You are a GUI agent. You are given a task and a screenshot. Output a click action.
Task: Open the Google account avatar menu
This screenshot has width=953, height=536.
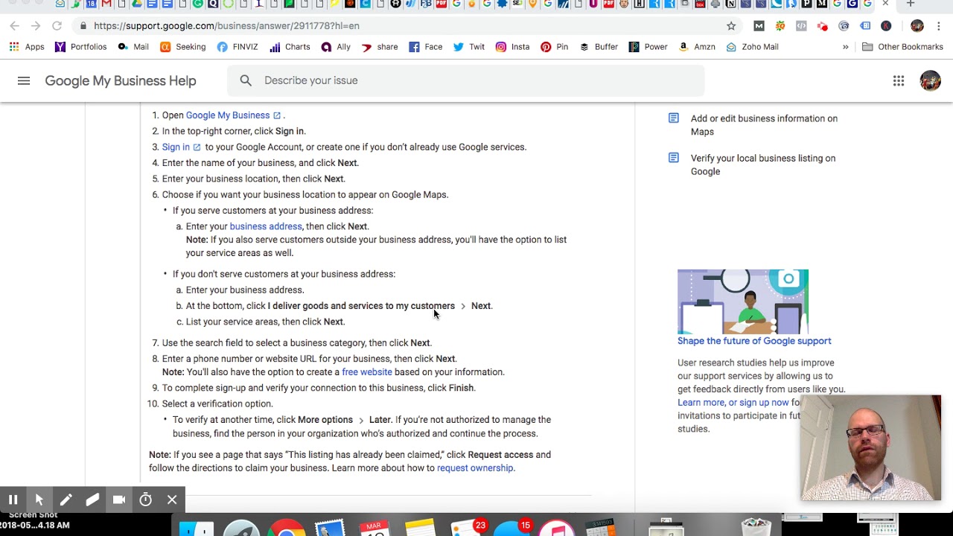click(x=930, y=80)
